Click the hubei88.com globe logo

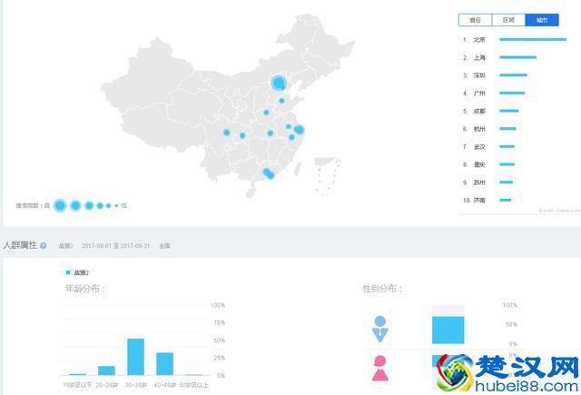tap(451, 372)
